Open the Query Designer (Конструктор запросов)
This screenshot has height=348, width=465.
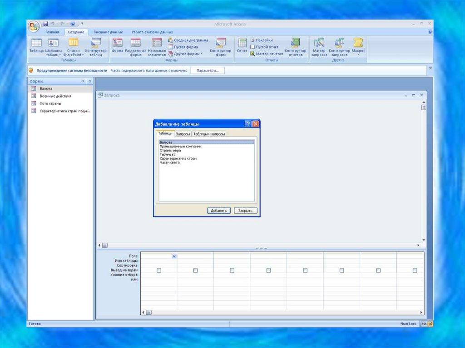[x=339, y=44]
